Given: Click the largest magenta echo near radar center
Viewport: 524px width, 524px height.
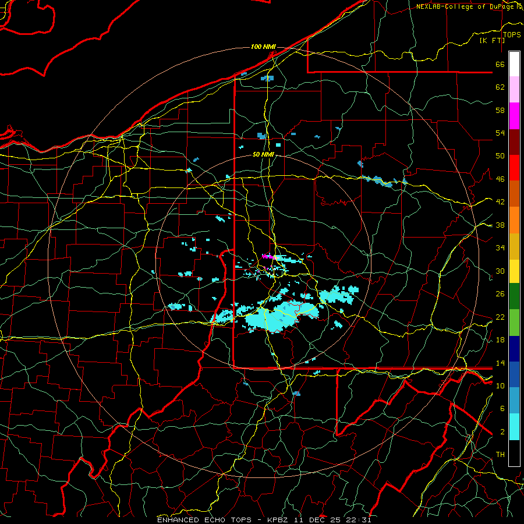Looking at the screenshot, I should [268, 256].
